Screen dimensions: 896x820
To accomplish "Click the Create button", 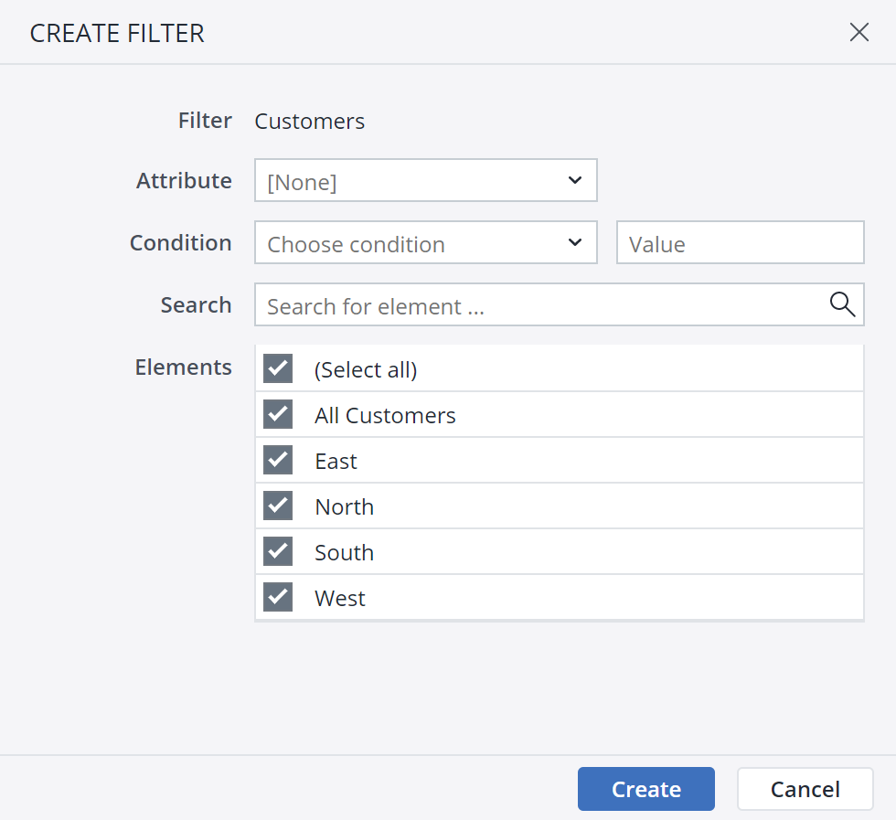I will (x=645, y=788).
